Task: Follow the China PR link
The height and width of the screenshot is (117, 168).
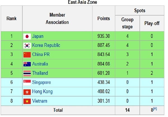Action: 41,54
